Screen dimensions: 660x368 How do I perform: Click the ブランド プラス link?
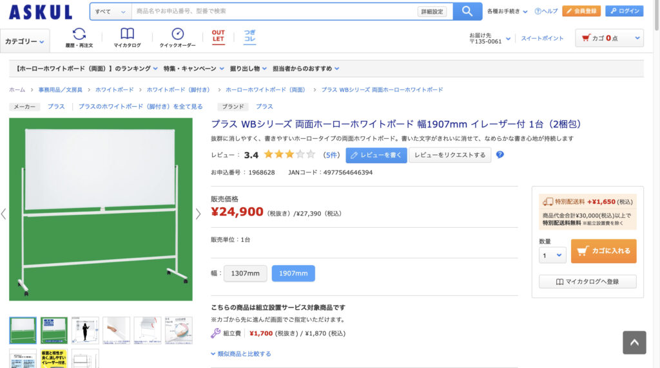(x=264, y=106)
